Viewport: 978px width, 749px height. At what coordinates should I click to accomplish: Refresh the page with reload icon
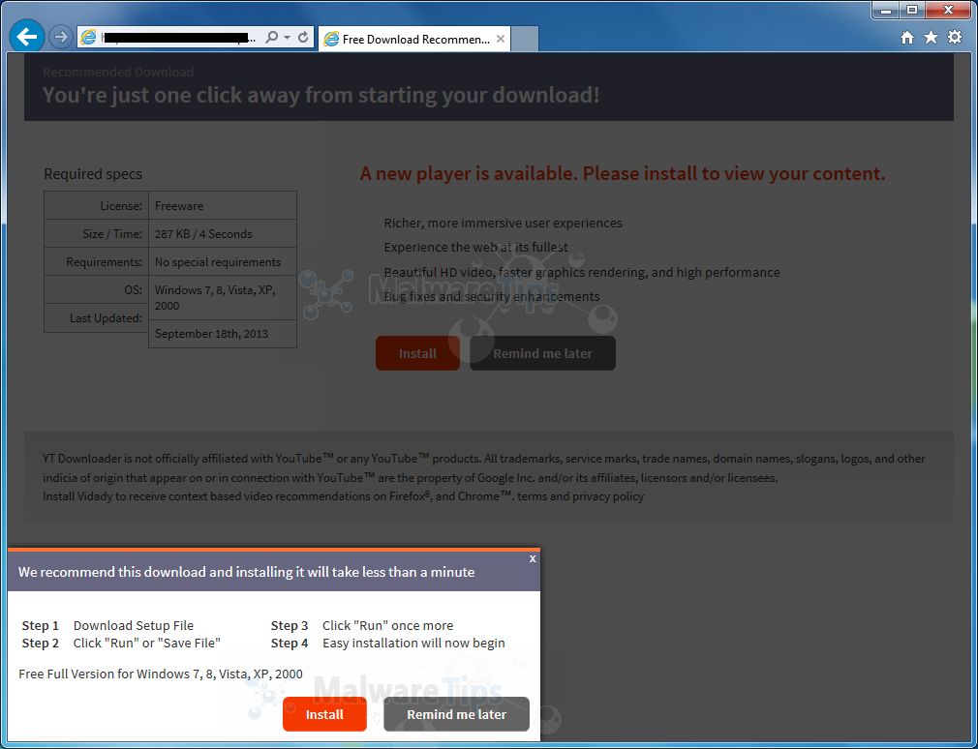(x=302, y=38)
